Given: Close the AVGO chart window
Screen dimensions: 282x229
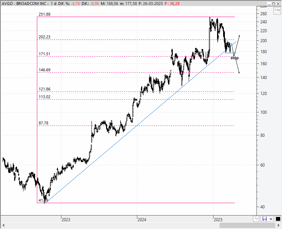Looking at the screenshot, I should 278,4.
